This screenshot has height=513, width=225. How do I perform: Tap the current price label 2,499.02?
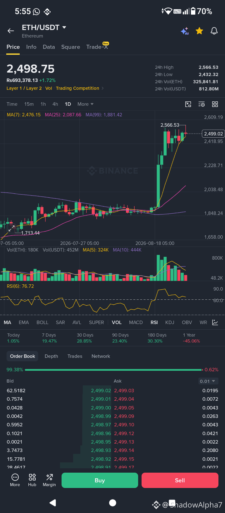tap(213, 134)
